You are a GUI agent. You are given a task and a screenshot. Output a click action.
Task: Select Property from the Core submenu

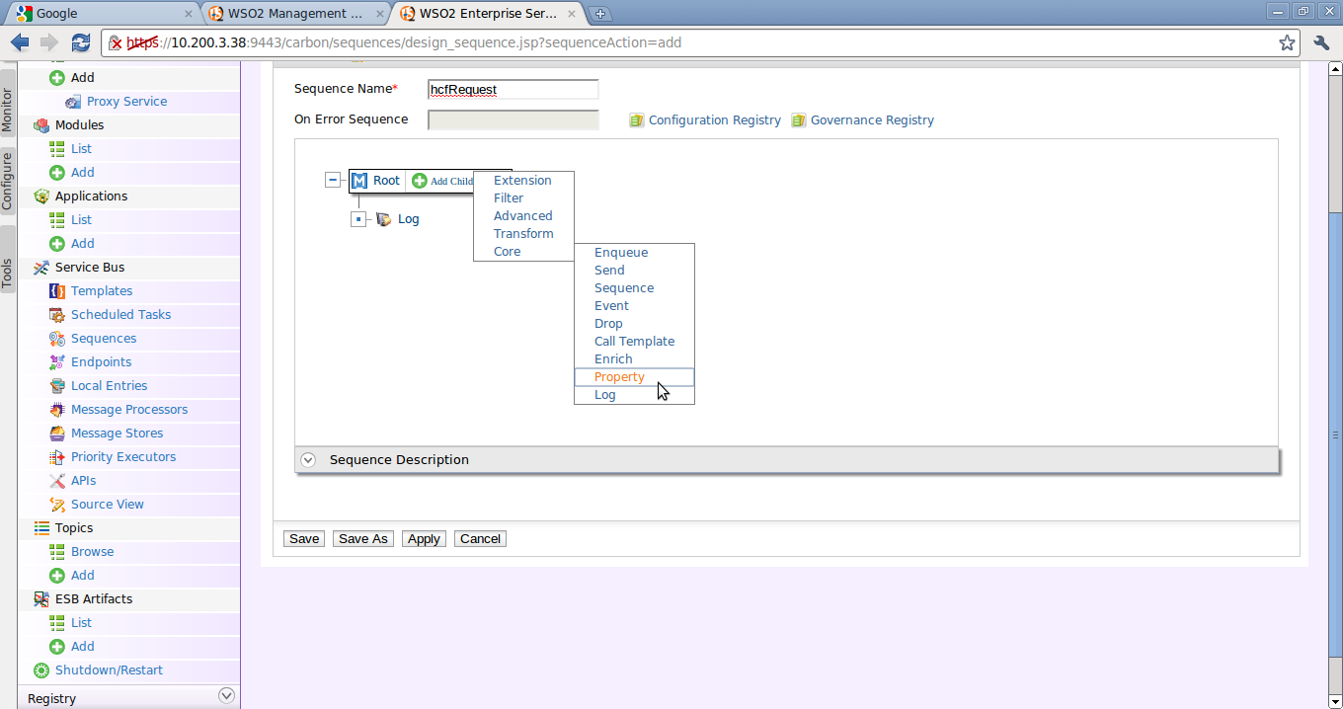tap(634, 377)
